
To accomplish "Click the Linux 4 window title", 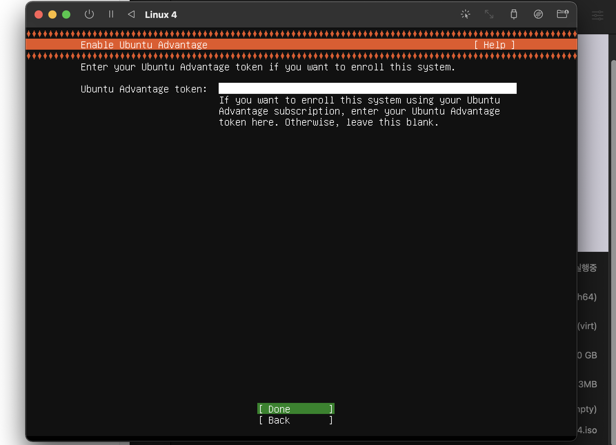I will (161, 15).
